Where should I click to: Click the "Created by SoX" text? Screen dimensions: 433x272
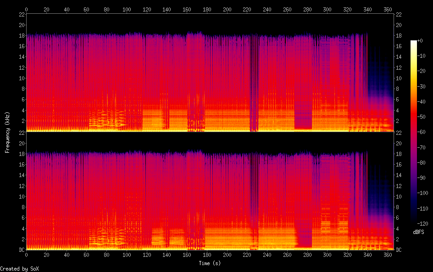[x=16, y=269]
